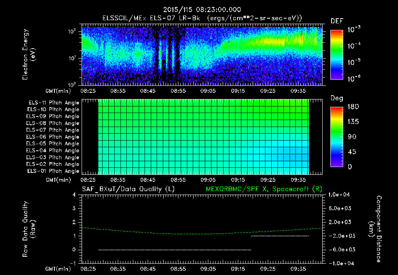Click the ELS-09 Pitch Angle label
Viewport: 398px width, 275px height.
pos(52,117)
